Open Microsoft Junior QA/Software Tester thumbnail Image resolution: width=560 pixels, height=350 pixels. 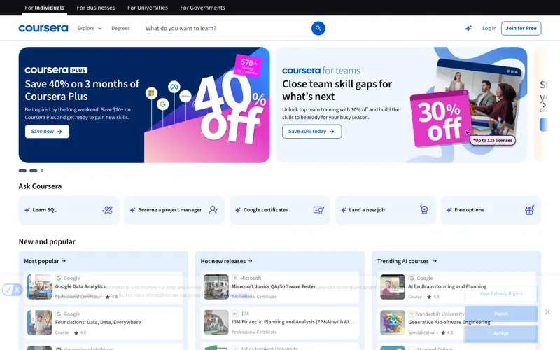click(x=216, y=287)
